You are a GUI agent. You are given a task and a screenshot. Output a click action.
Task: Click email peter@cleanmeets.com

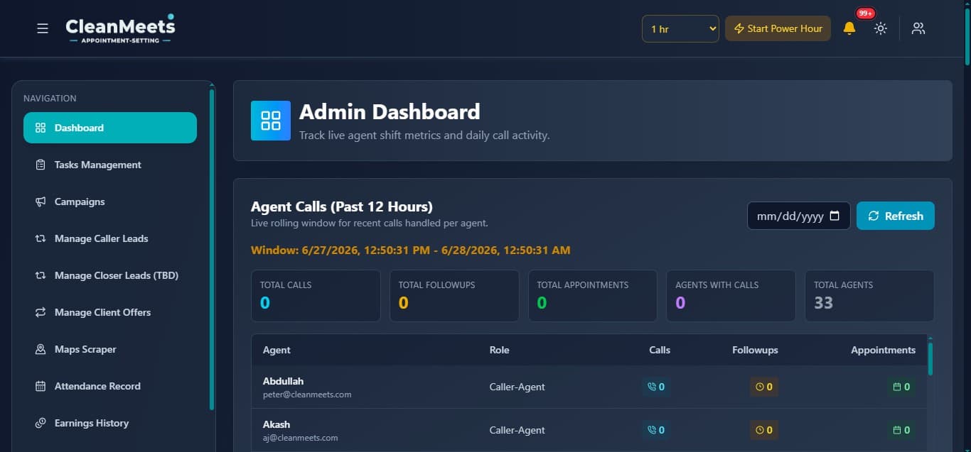point(307,395)
